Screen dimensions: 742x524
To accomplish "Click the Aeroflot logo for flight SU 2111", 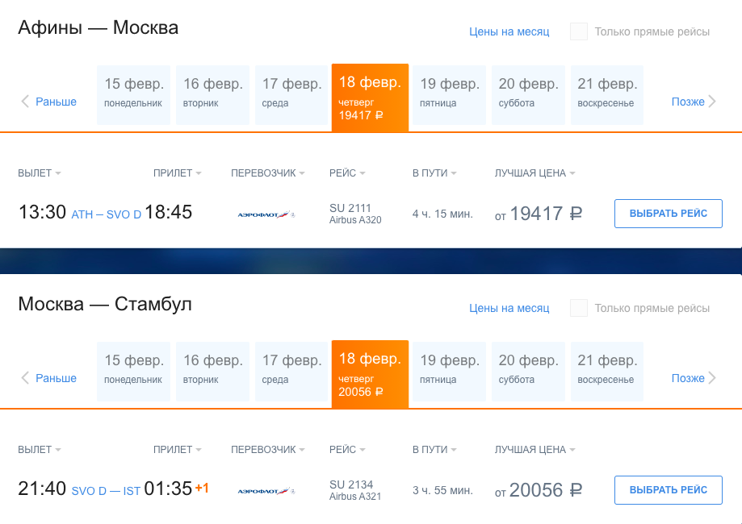I will click(266, 214).
